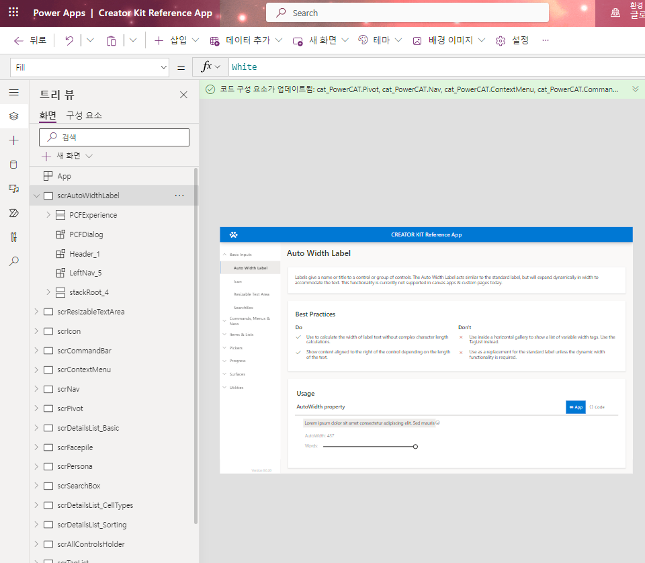The image size is (645, 563).
Task: Open the 배경 이미지 menu
Action: click(x=449, y=40)
